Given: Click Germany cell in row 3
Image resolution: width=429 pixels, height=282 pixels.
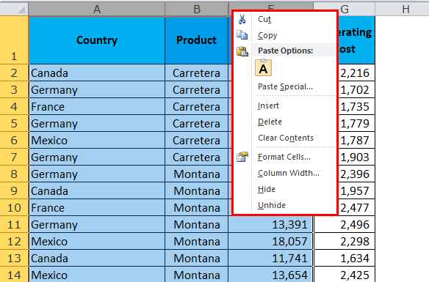Looking at the screenshot, I should pos(97,89).
